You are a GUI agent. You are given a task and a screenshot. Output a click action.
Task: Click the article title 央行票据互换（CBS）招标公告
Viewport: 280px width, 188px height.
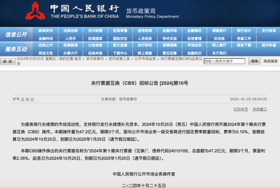tap(140, 83)
